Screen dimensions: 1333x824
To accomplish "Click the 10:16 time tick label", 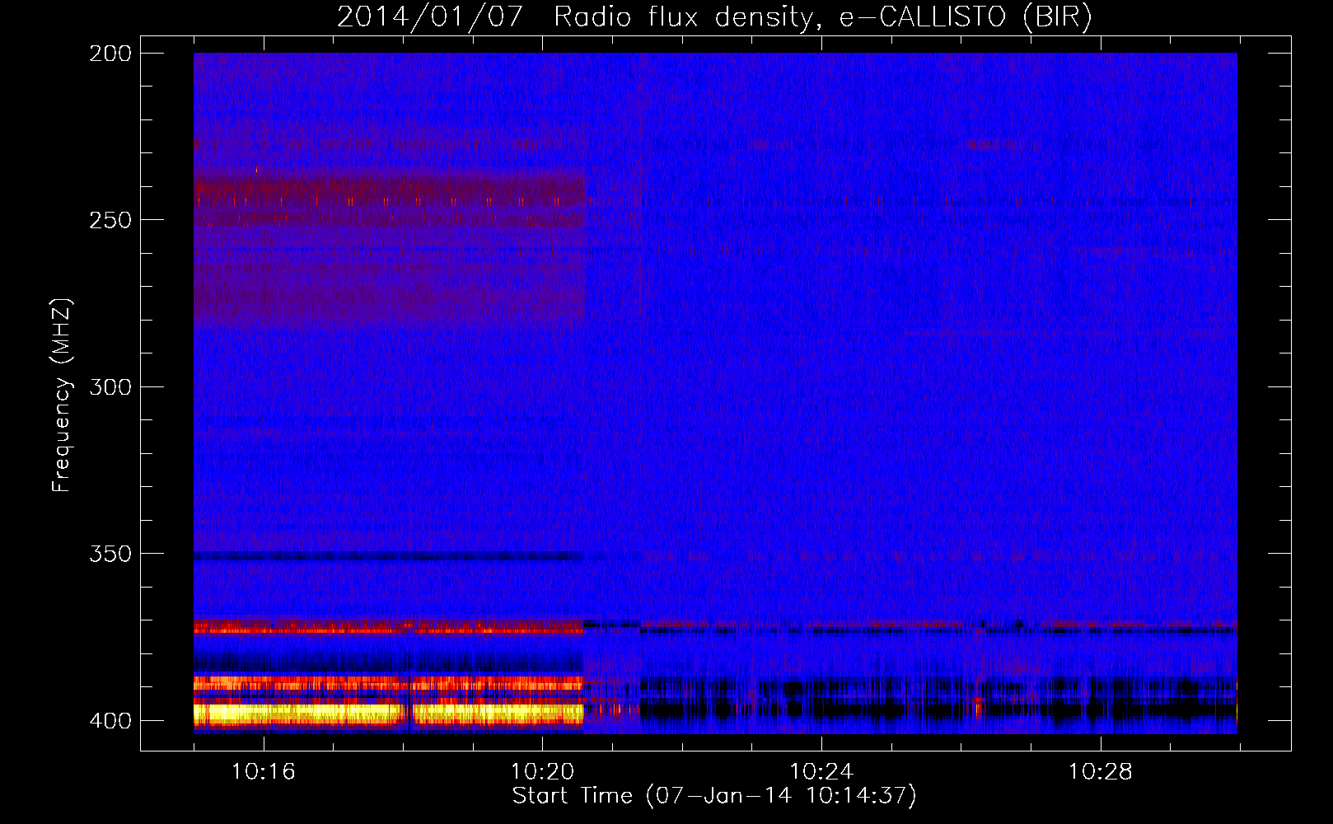I will pyautogui.click(x=264, y=772).
